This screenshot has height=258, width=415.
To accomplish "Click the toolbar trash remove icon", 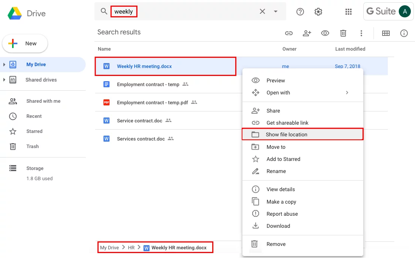I will (x=343, y=33).
